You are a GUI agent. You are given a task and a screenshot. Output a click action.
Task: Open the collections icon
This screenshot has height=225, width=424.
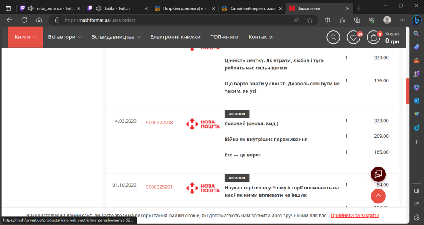point(357,20)
